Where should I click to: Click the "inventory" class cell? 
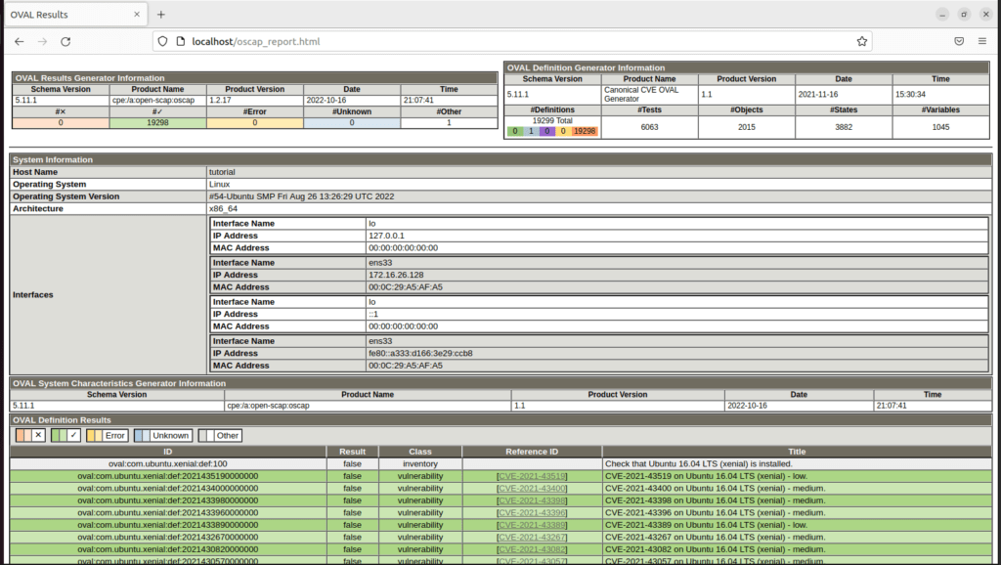pos(420,464)
